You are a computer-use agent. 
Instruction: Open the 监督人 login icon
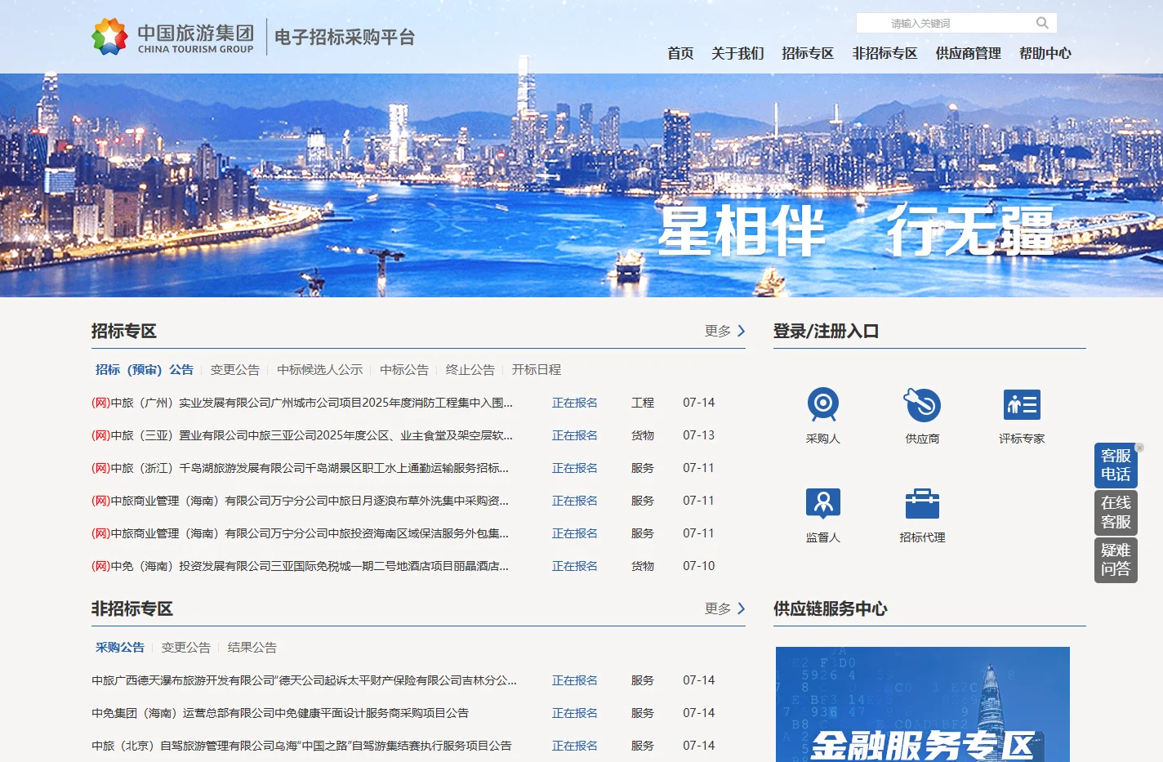[x=823, y=504]
